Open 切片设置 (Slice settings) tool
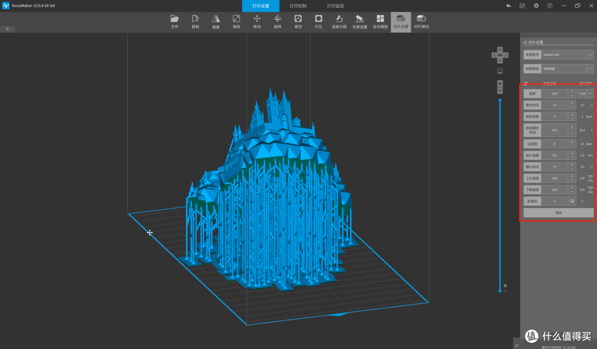Screen dimensions: 597x349 tap(401, 22)
